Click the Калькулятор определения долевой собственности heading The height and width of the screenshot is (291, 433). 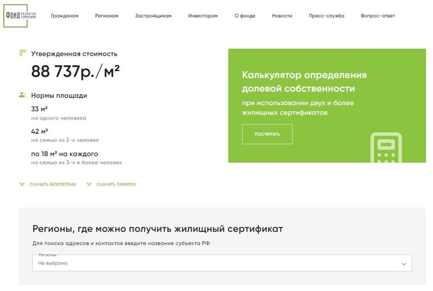click(x=304, y=82)
